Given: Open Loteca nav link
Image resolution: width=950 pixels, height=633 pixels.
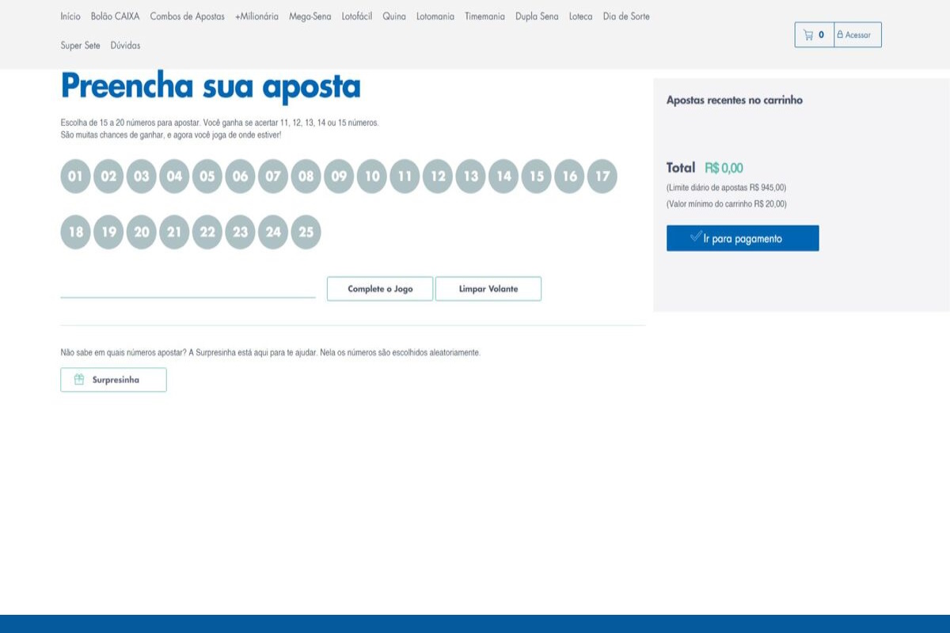Looking at the screenshot, I should tap(580, 17).
